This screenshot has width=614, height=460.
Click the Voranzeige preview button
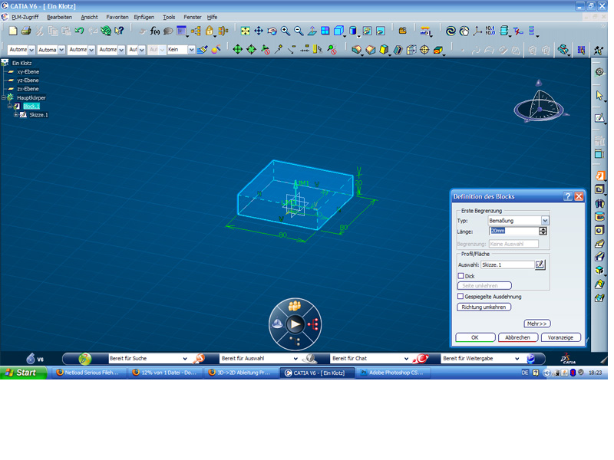[x=560, y=337]
